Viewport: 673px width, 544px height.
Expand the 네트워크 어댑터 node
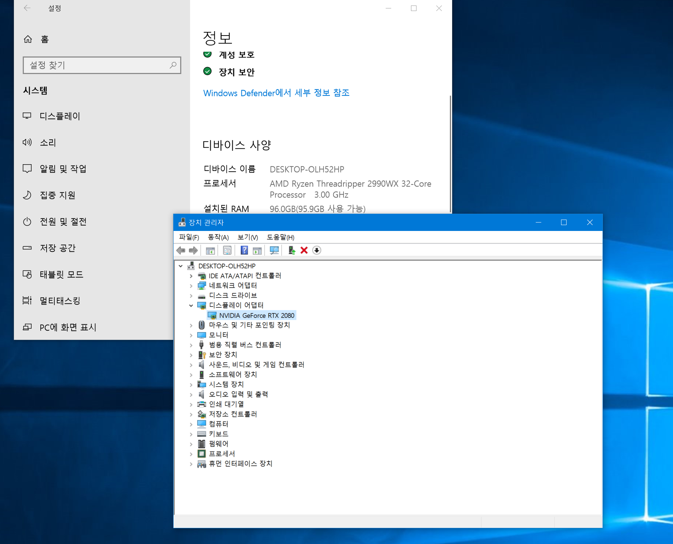pyautogui.click(x=191, y=286)
